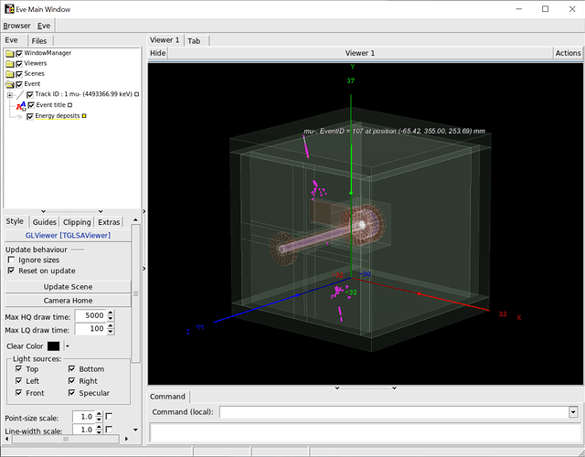Uncheck the Viewers checkbox
The image size is (585, 457).
19,64
